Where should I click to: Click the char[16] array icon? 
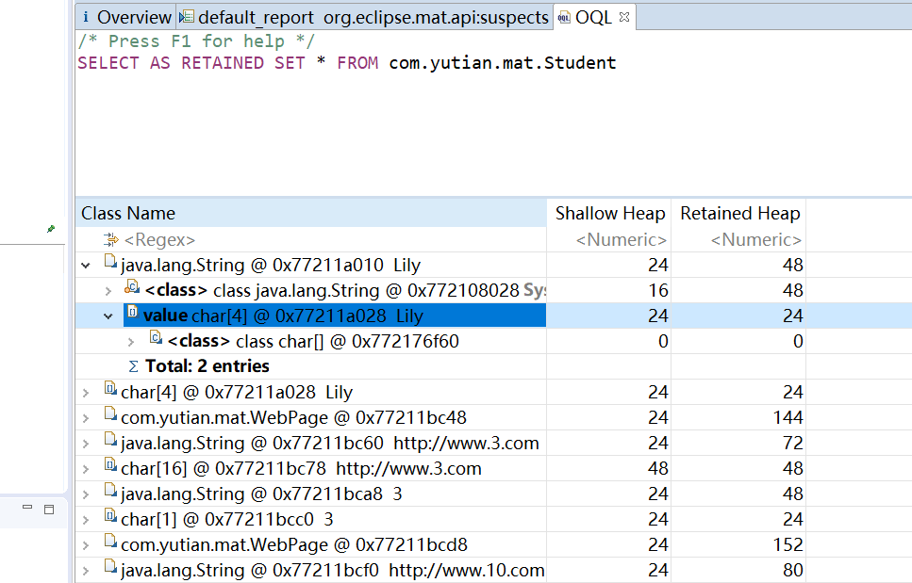point(110,468)
